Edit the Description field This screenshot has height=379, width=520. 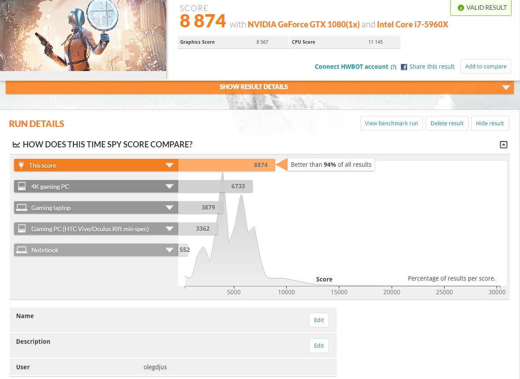(x=319, y=346)
